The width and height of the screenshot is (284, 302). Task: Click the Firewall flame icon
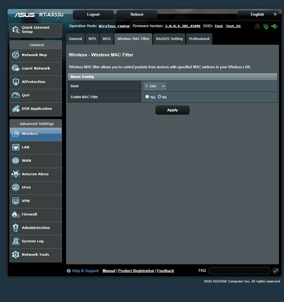point(16,214)
